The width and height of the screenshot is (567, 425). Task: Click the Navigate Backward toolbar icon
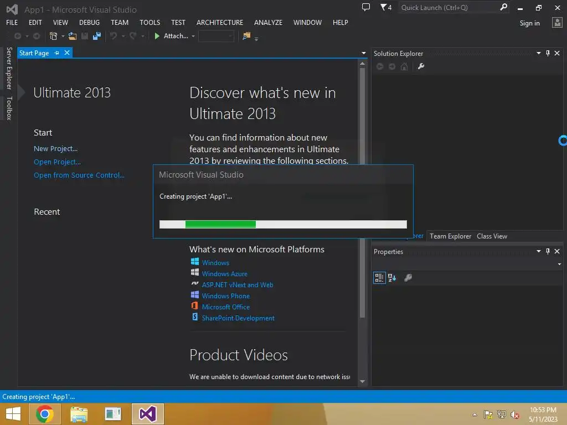(17, 36)
